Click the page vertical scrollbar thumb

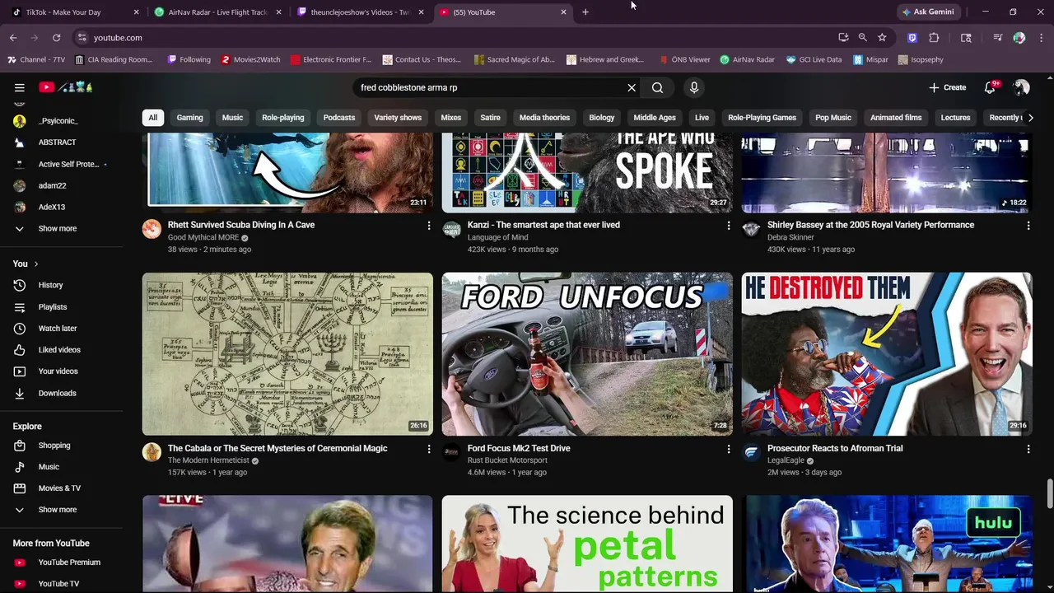pos(1049,494)
